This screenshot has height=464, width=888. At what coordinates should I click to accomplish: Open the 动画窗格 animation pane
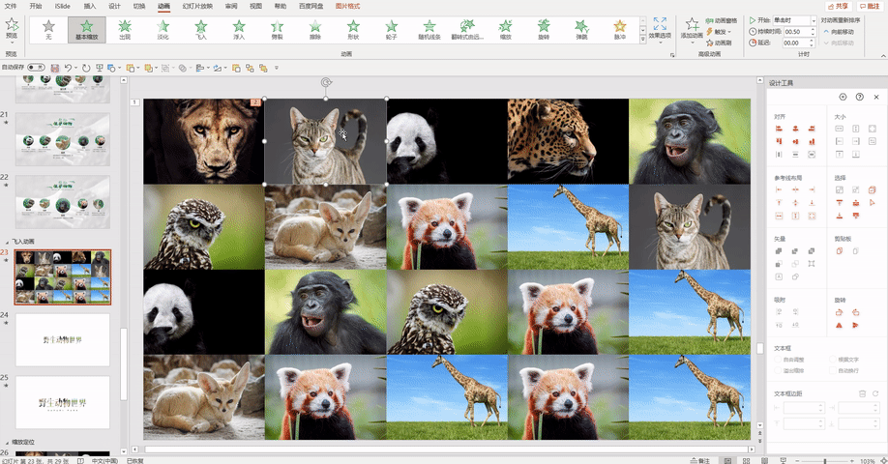722,21
